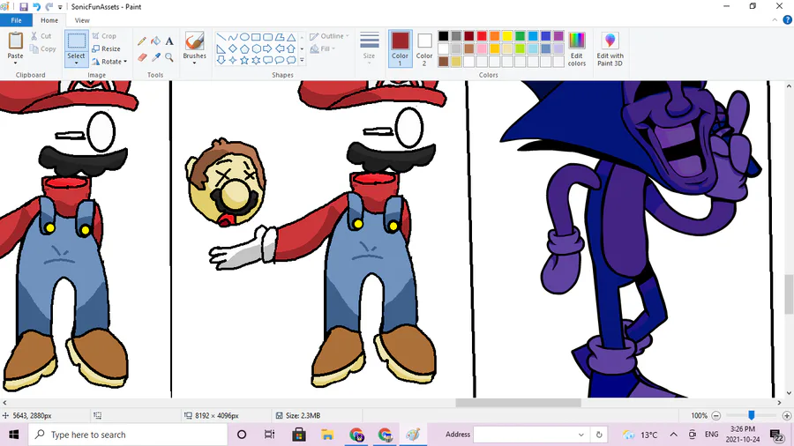
Task: Pick the yellow color swatch
Action: point(507,36)
